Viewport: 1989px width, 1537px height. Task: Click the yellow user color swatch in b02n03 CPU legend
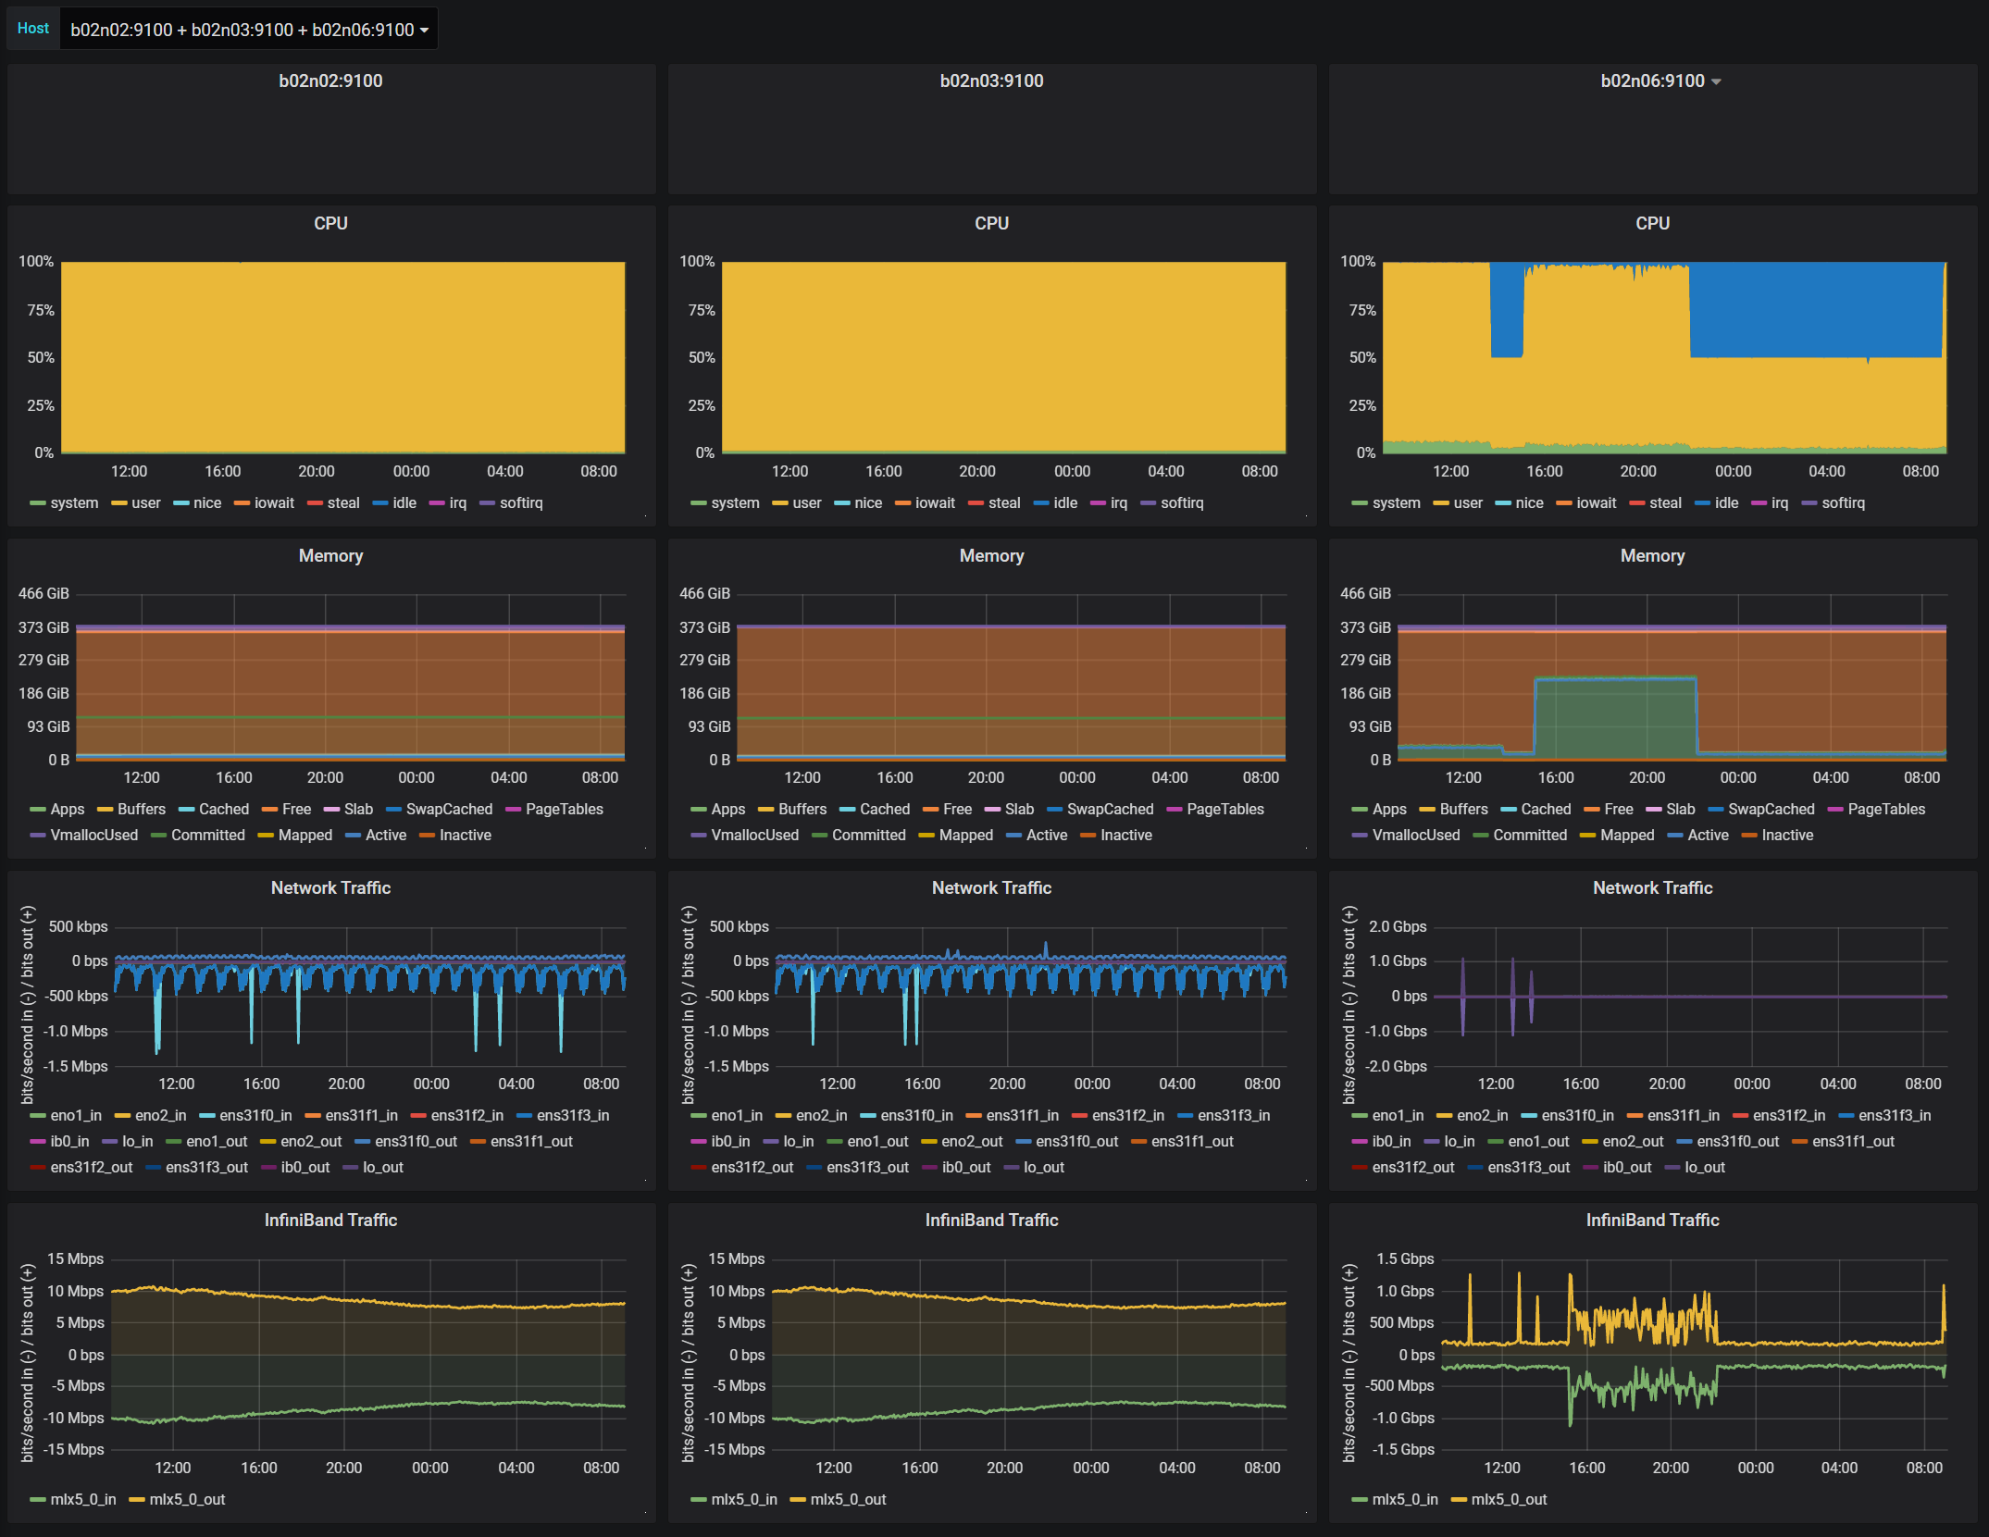pyautogui.click(x=779, y=503)
